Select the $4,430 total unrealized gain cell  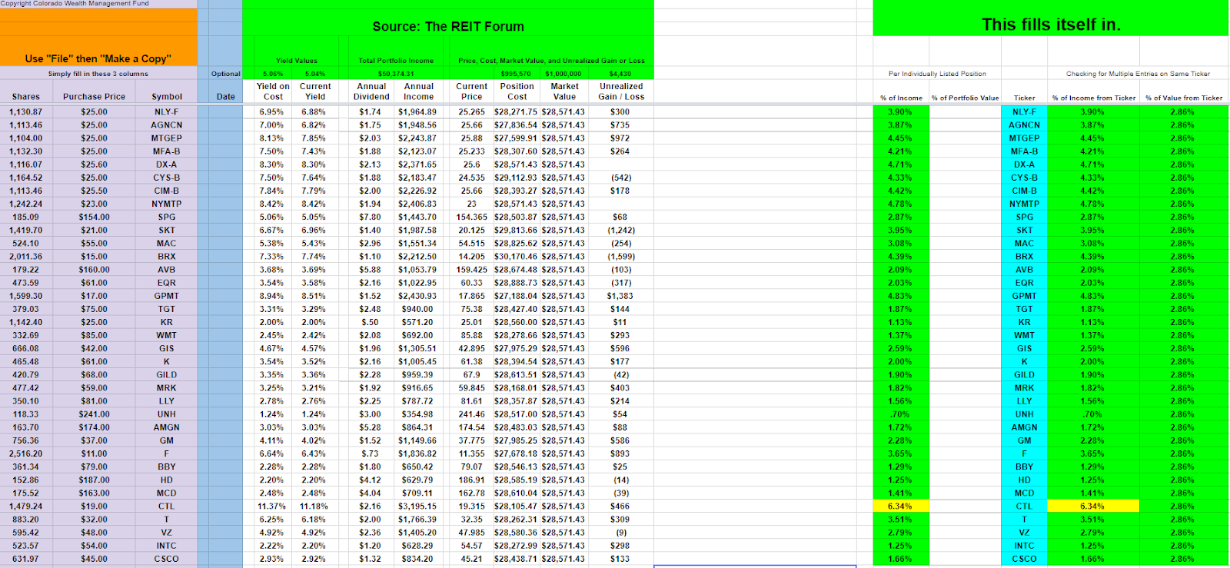tap(620, 74)
